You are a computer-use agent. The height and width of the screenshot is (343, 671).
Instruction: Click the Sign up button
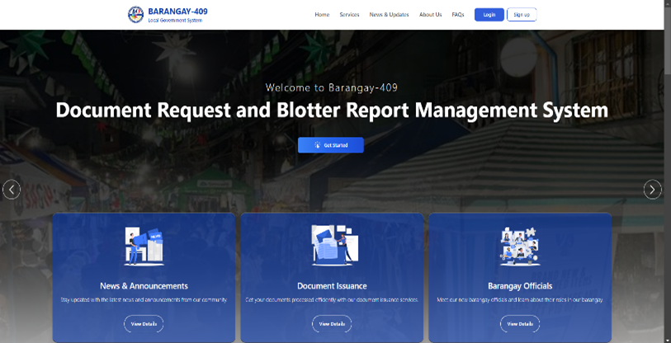[522, 15]
